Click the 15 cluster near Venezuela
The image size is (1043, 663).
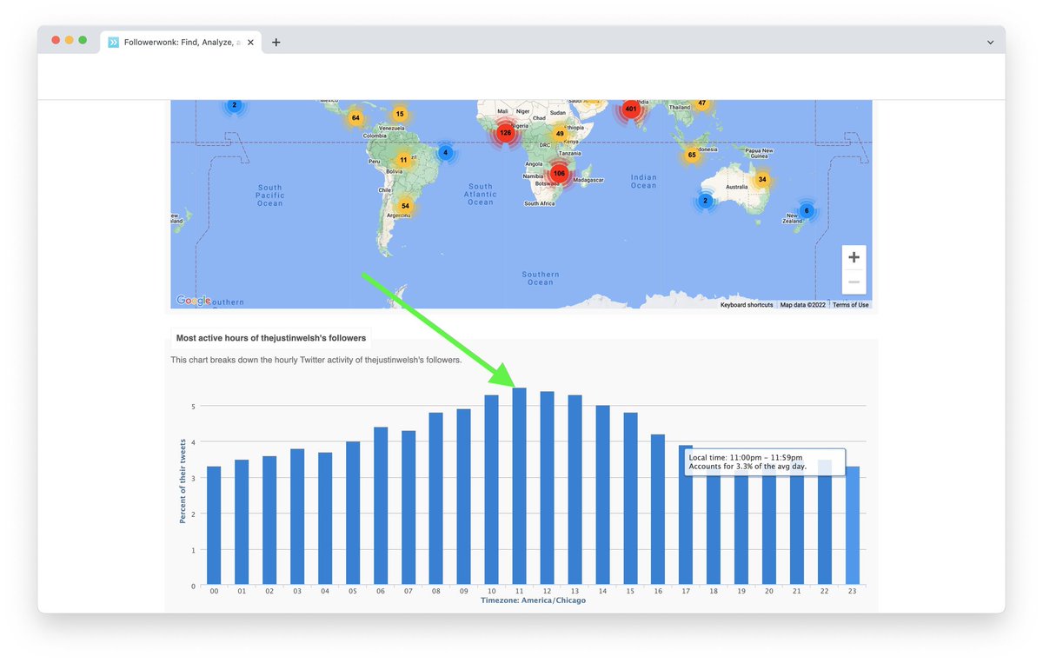[400, 114]
